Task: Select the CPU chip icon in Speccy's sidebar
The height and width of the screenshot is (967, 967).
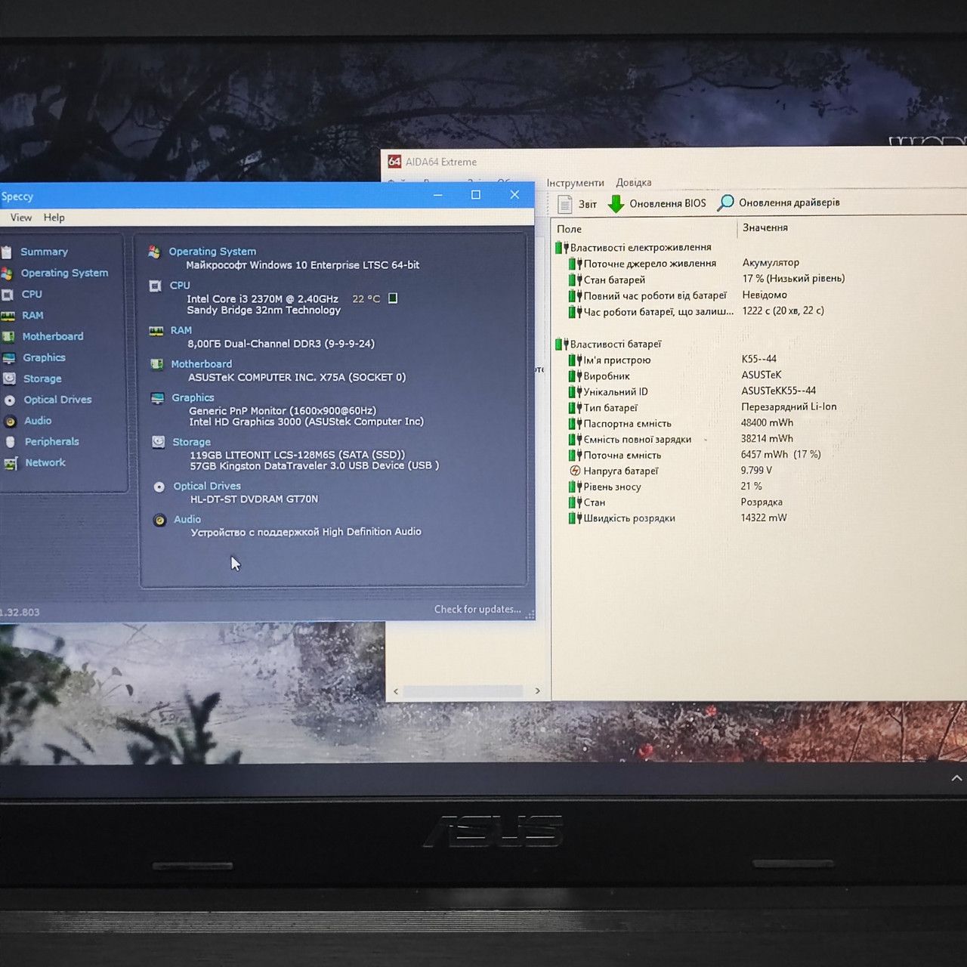Action: click(x=8, y=295)
